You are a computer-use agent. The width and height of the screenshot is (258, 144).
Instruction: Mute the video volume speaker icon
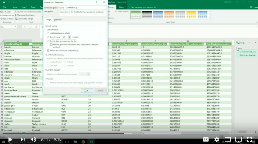coord(33,139)
